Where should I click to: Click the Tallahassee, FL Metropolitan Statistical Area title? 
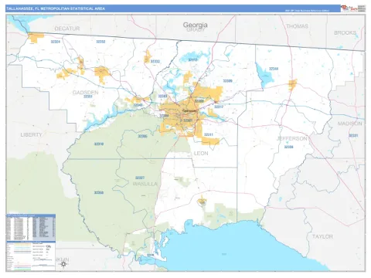(x=56, y=8)
